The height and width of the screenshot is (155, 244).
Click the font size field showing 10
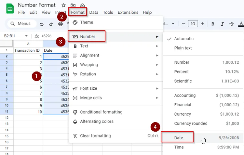[x=193, y=24]
